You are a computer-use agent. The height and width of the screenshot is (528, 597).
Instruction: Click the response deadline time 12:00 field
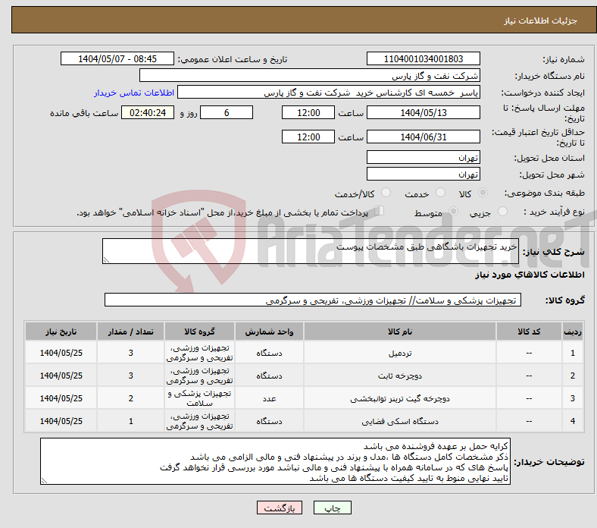308,112
